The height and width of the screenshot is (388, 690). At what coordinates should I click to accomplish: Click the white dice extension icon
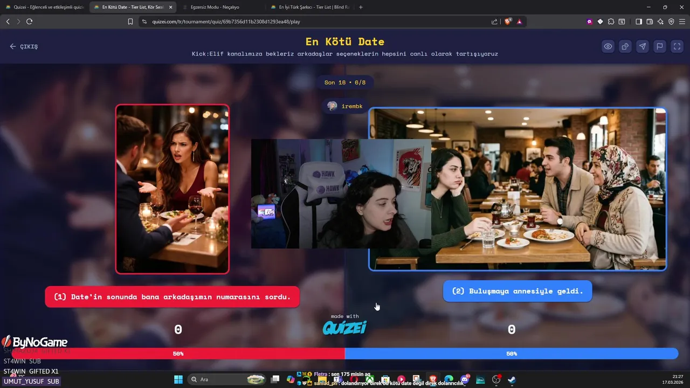(x=600, y=22)
